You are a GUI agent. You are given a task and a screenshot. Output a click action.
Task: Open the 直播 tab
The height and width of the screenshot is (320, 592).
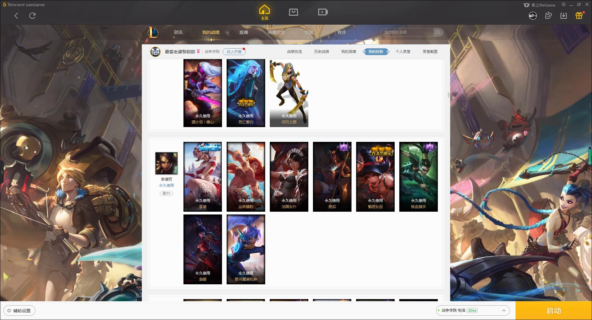pos(244,32)
